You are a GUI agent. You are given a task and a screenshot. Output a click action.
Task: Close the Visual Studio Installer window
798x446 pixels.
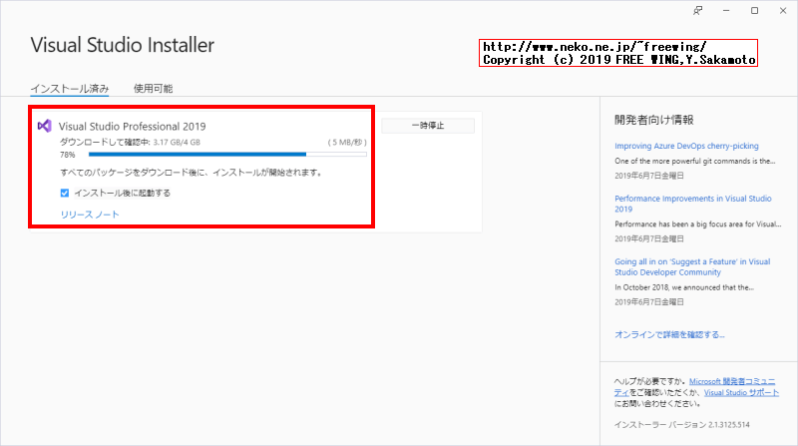[783, 11]
